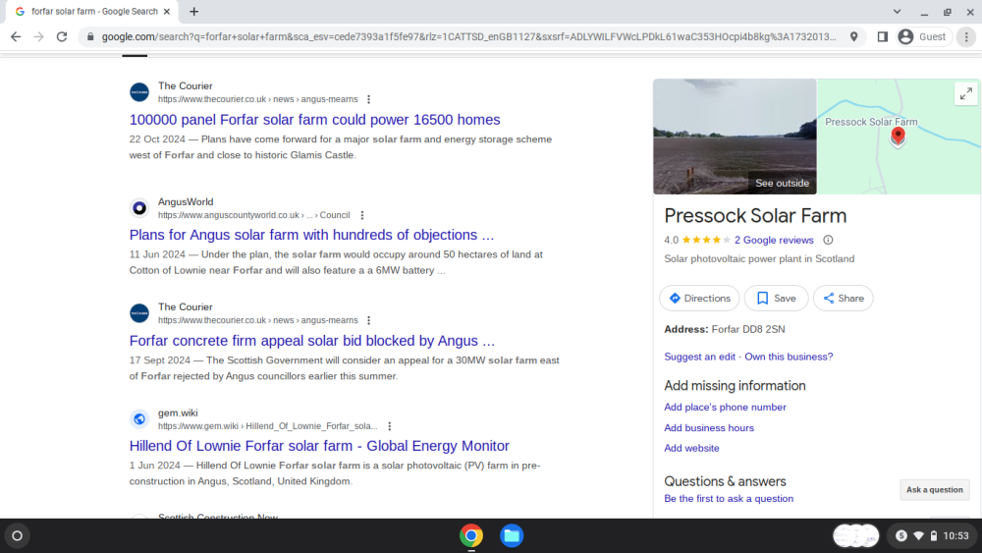The width and height of the screenshot is (982, 553).
Task: Click the AngusWorld favicon
Action: tap(139, 208)
